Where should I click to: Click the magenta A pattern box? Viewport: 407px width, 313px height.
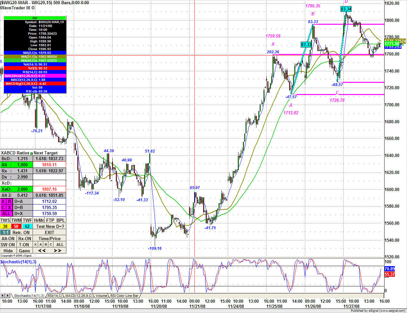pos(3,201)
